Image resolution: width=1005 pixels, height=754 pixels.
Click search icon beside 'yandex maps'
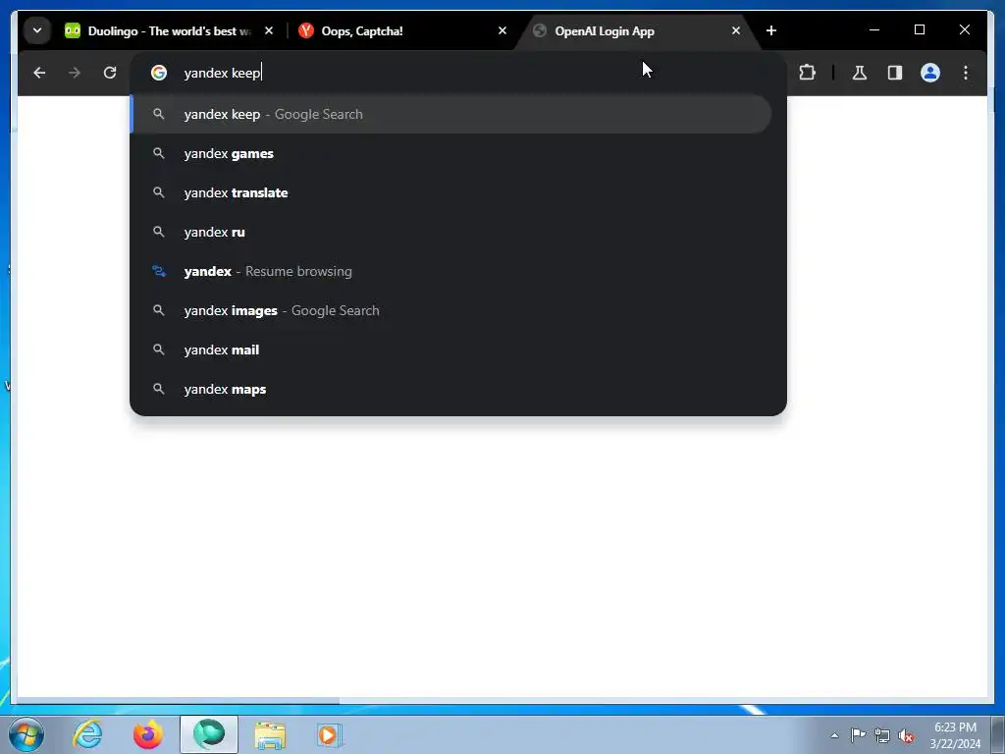tap(159, 389)
